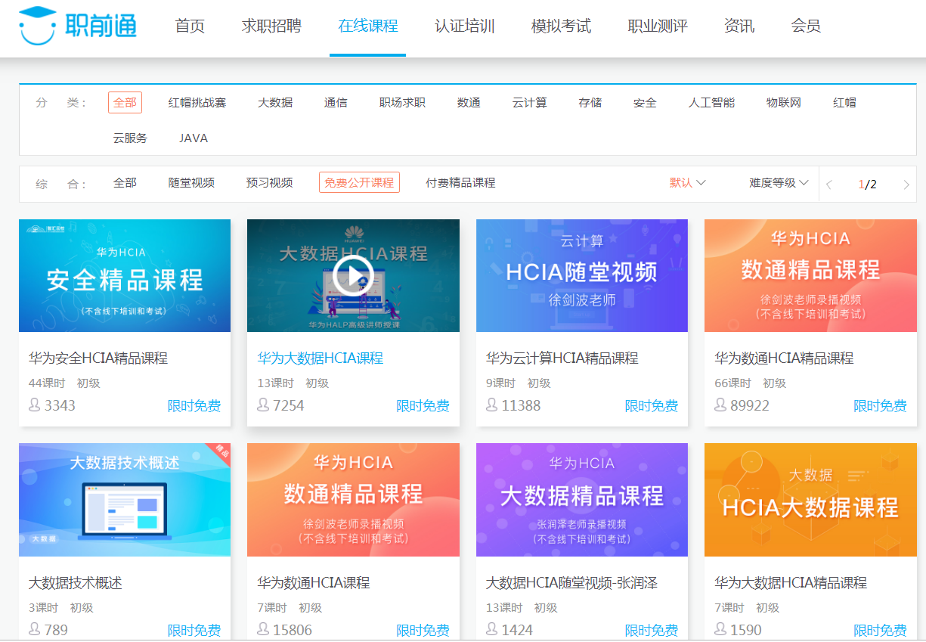
Task: Open the 华为数通HCIA课程 title link
Action: tap(313, 583)
